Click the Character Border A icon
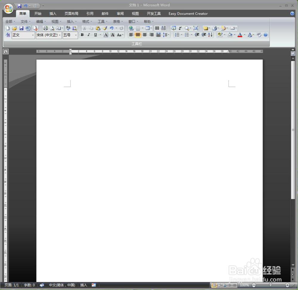 pyautogui.click(x=106, y=35)
